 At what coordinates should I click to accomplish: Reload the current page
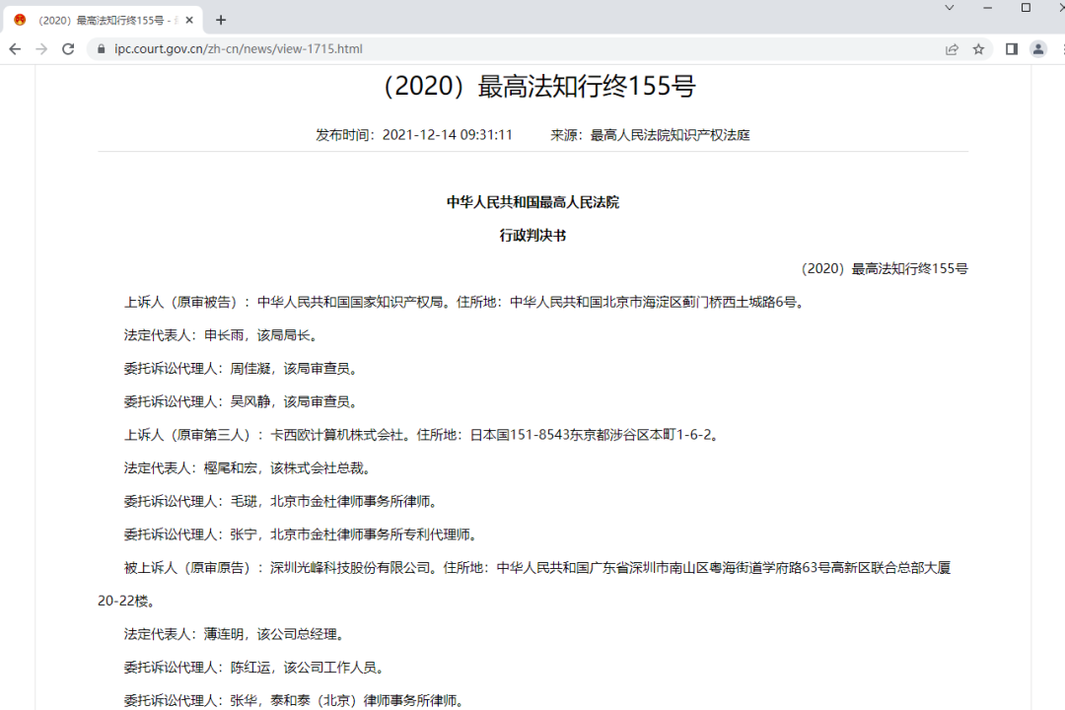[x=68, y=49]
